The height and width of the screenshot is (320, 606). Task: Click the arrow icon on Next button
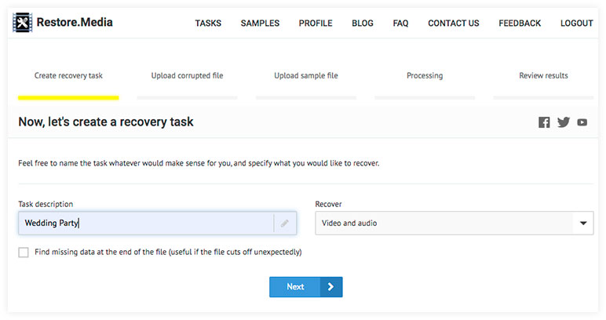tap(330, 287)
